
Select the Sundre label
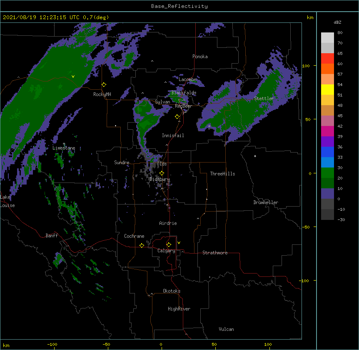pyautogui.click(x=122, y=163)
